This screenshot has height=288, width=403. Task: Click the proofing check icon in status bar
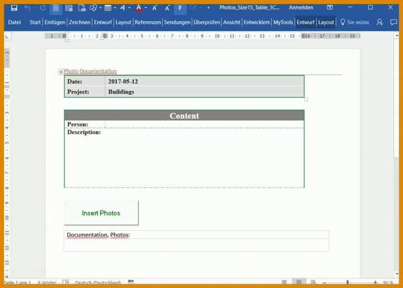click(x=66, y=282)
